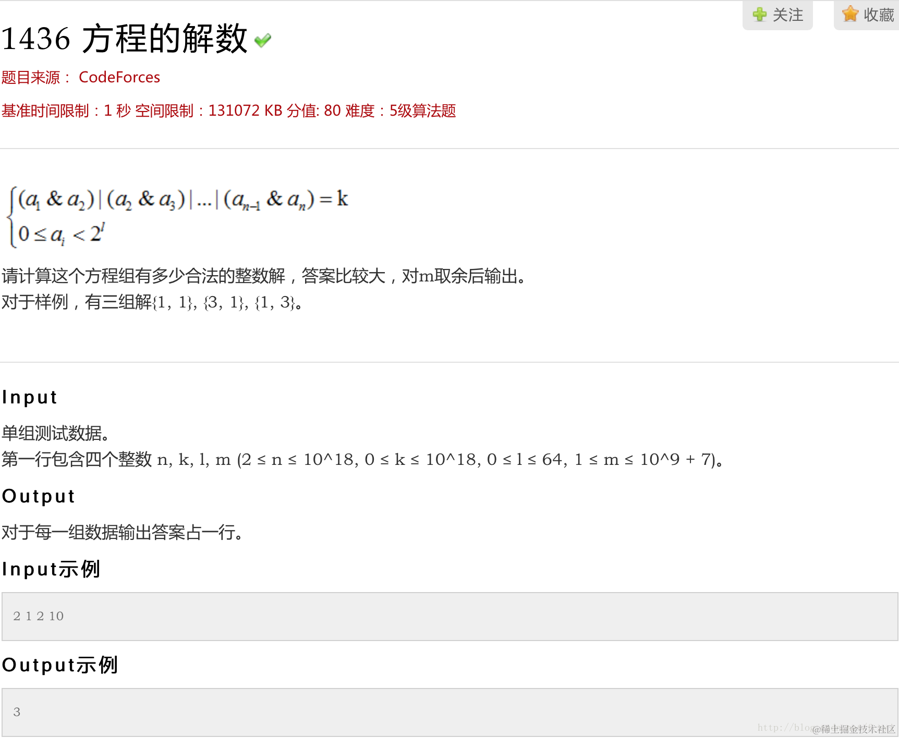The width and height of the screenshot is (899, 738).
Task: Click the line 单组测试数据
Action: 55,433
